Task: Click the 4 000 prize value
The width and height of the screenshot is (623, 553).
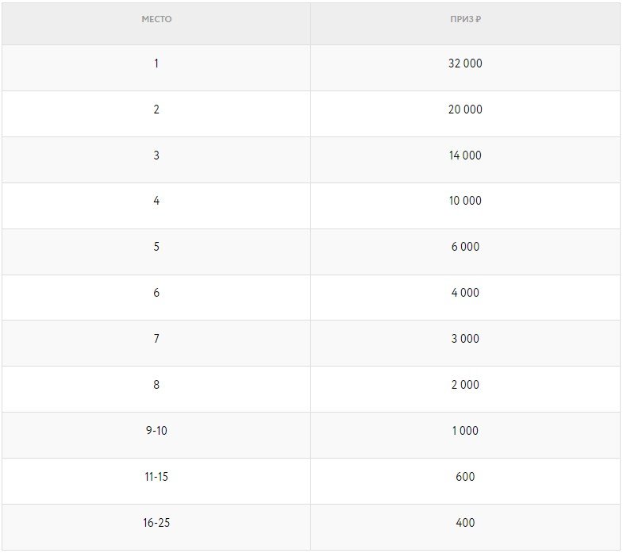Action: pos(465,293)
